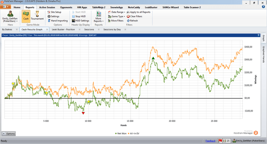This screenshot has width=267, height=144.
Task: Click the yellow star marker near 5 000 hands
Action: pyautogui.click(x=47, y=92)
